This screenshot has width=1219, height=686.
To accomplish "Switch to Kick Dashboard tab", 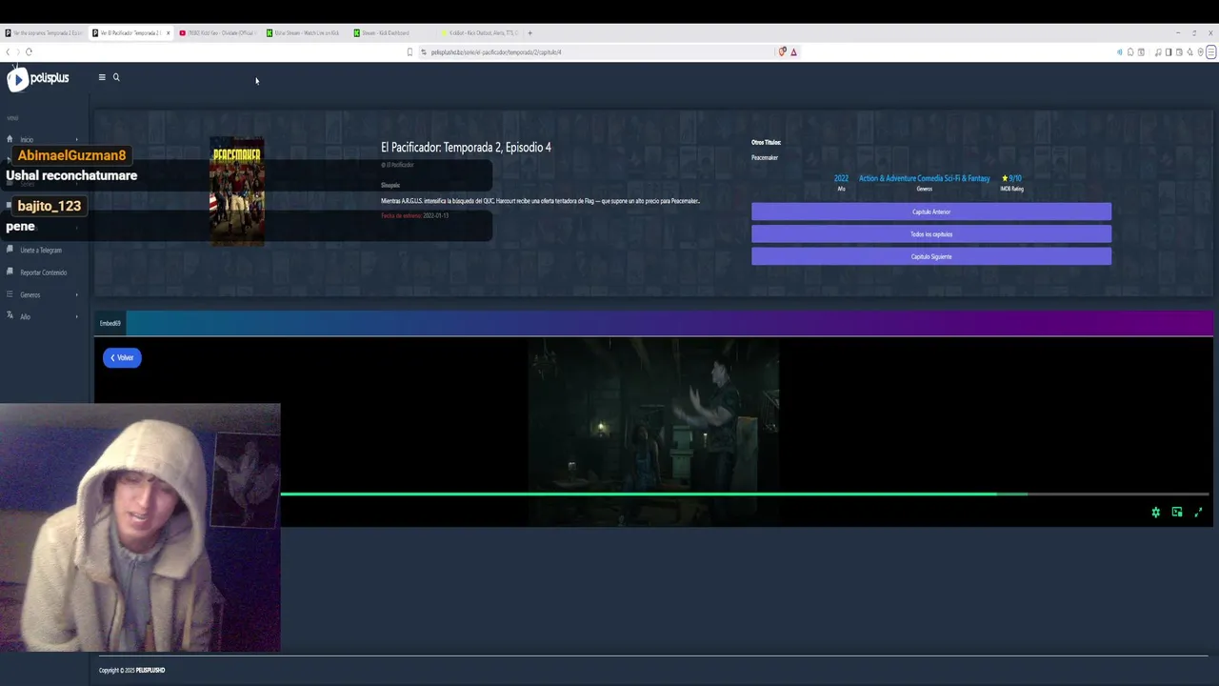I will point(390,33).
